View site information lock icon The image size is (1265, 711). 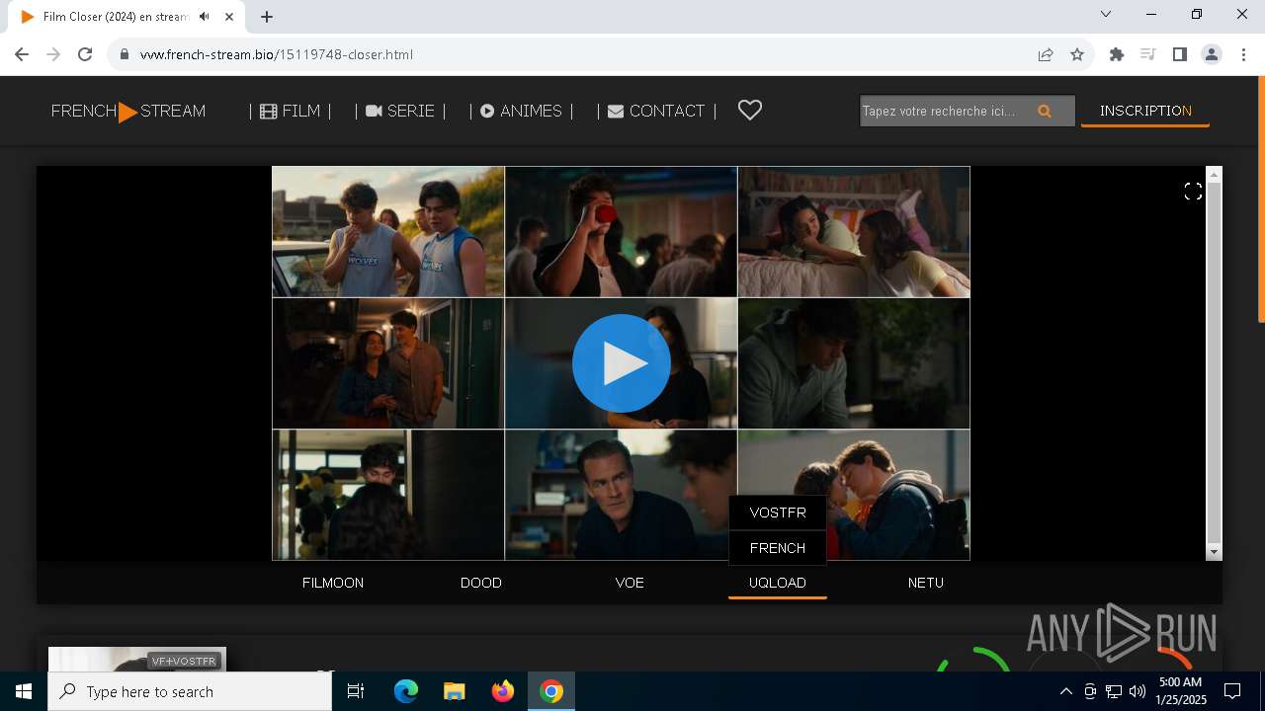click(x=125, y=54)
